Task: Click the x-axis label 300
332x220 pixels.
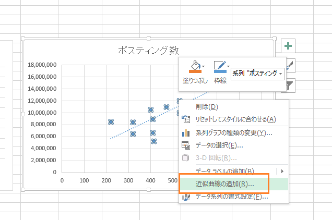Action: (x=128, y=180)
